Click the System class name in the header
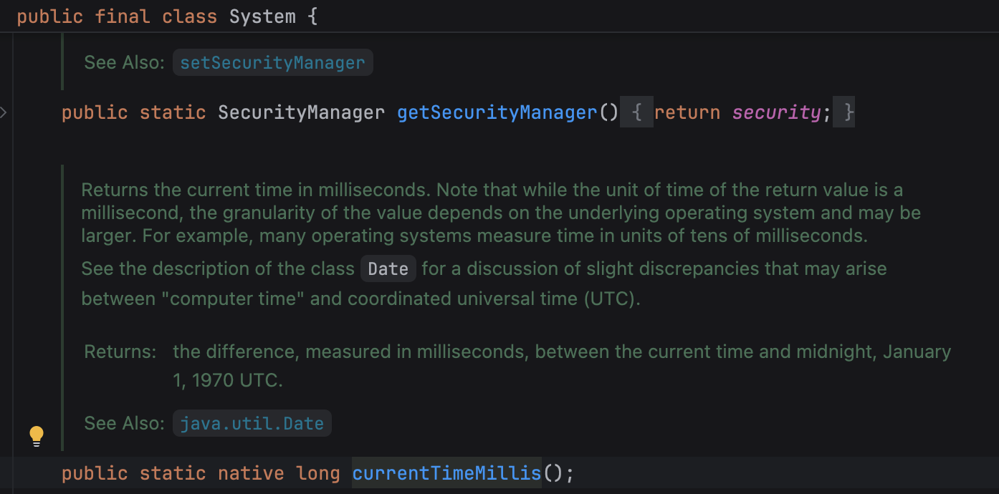This screenshot has height=494, width=999. (262, 16)
